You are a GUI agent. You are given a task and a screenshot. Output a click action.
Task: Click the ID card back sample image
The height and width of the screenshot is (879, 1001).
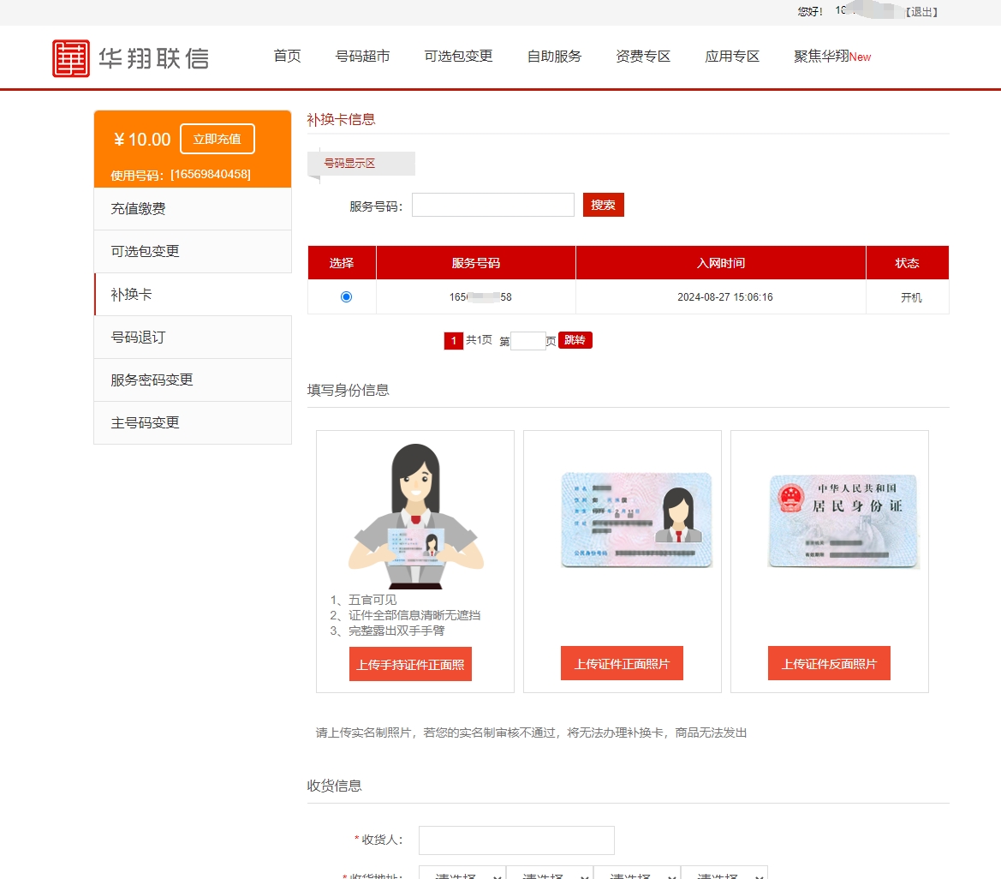click(843, 521)
